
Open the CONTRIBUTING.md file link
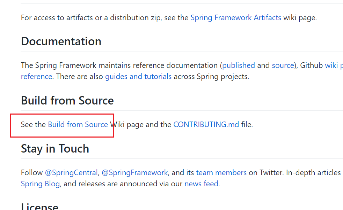click(206, 125)
